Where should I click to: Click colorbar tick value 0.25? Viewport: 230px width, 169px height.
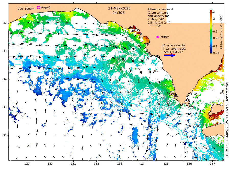(216, 38)
